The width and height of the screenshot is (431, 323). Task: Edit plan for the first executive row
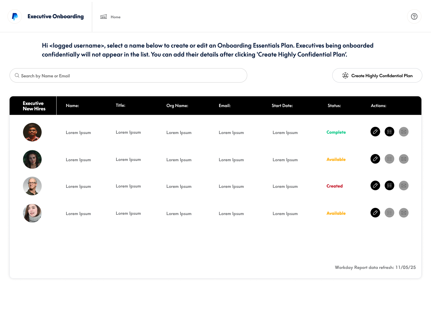375,132
